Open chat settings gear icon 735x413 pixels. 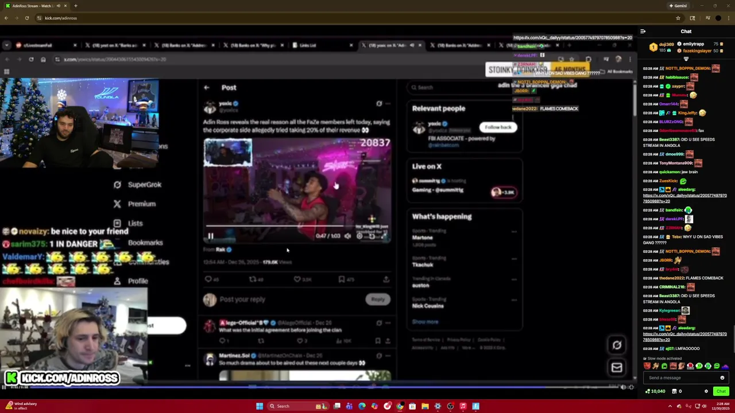click(706, 391)
